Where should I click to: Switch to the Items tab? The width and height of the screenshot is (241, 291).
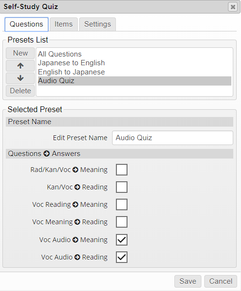pyautogui.click(x=64, y=24)
